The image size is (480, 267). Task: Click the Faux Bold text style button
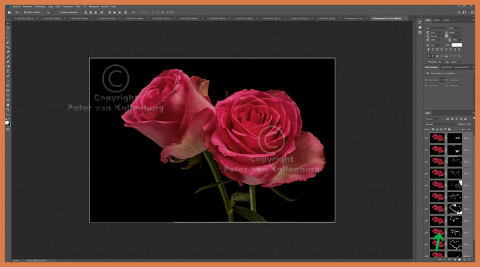[x=428, y=50]
